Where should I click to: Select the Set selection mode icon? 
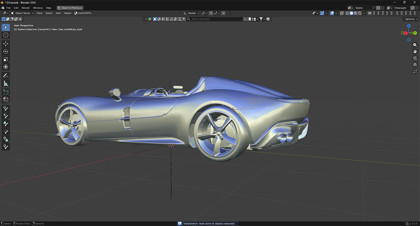tap(3, 19)
